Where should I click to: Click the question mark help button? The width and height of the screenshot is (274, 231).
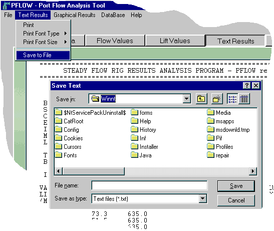247,86
